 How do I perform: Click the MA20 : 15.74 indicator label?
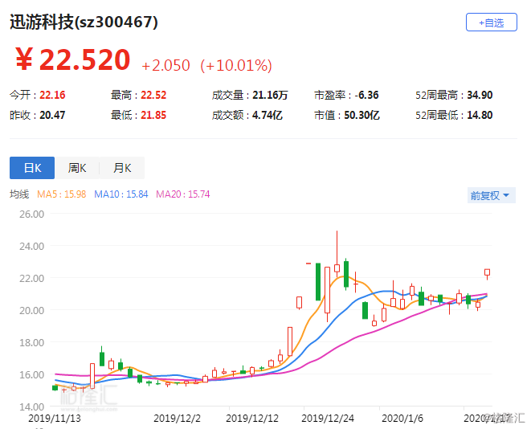183,194
